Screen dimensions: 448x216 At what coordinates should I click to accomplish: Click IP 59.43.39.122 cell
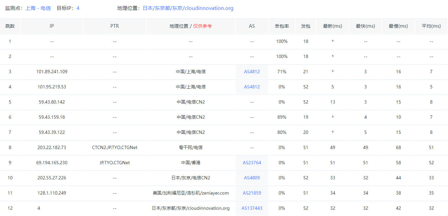(52, 132)
